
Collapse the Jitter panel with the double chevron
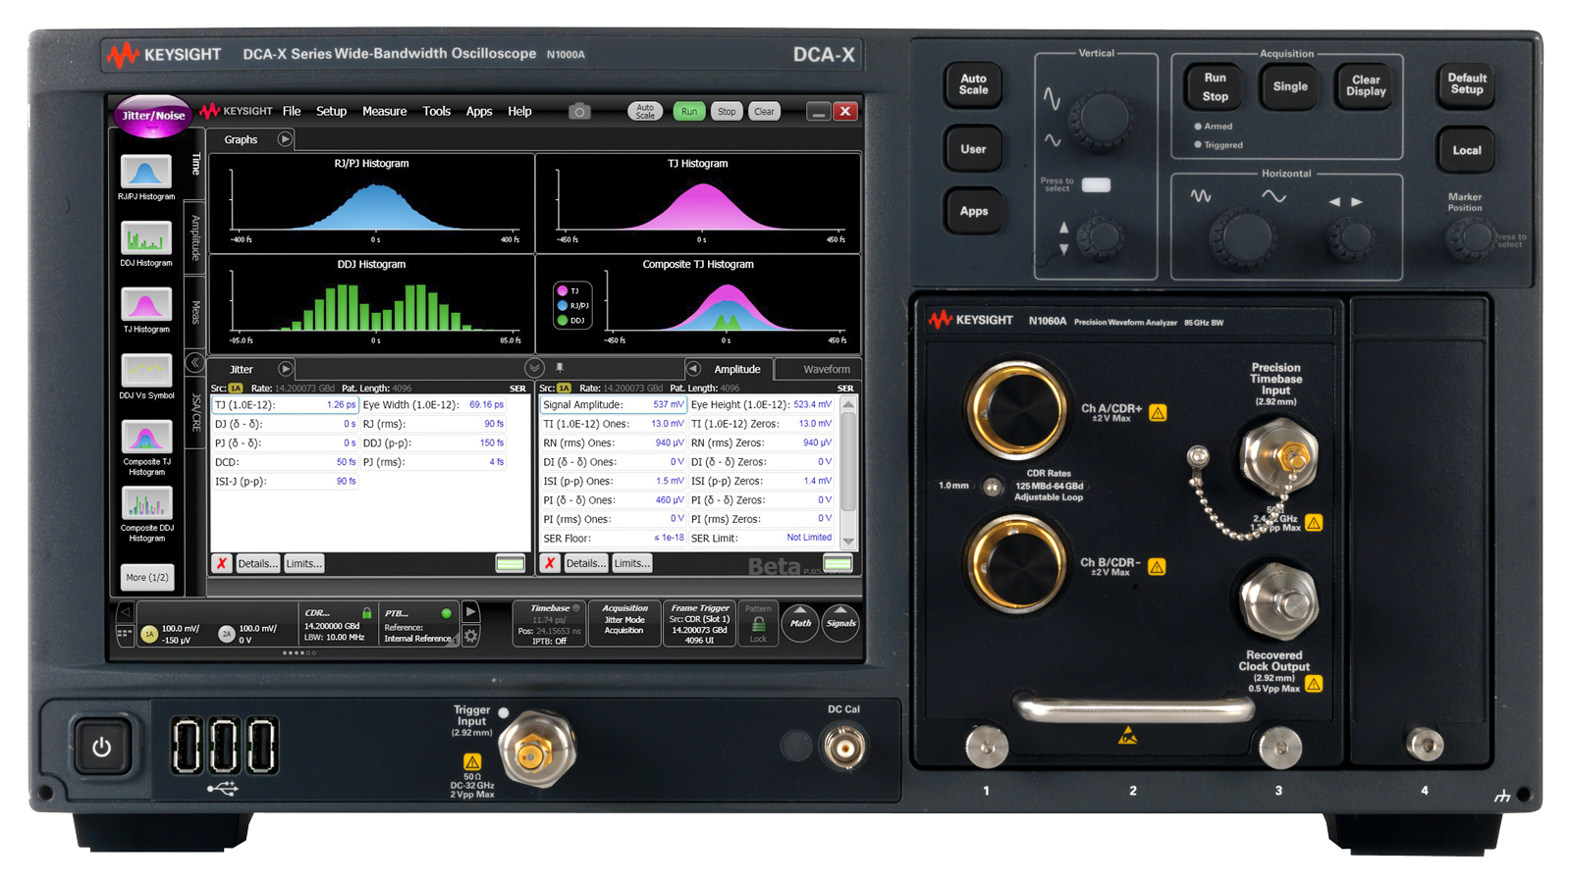534,367
